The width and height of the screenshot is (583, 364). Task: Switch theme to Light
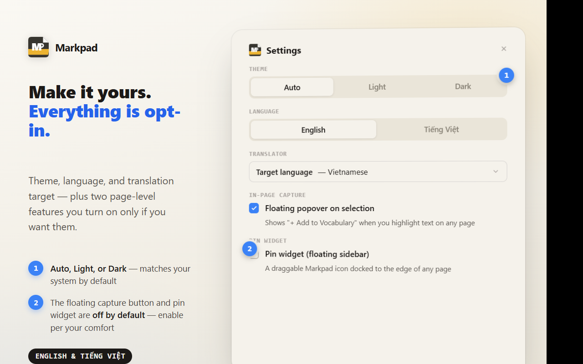pos(377,87)
